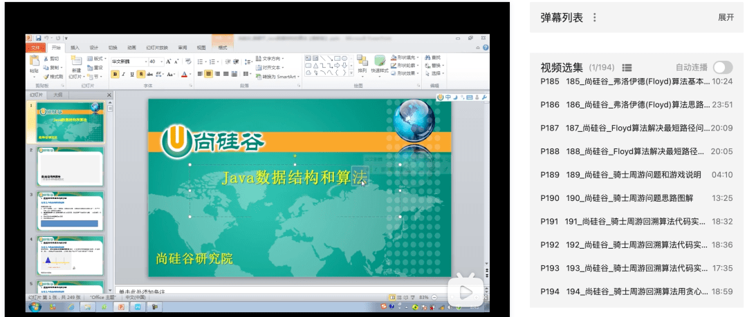
Task: Click the 快速样式 quick styles icon
Action: pos(380,64)
